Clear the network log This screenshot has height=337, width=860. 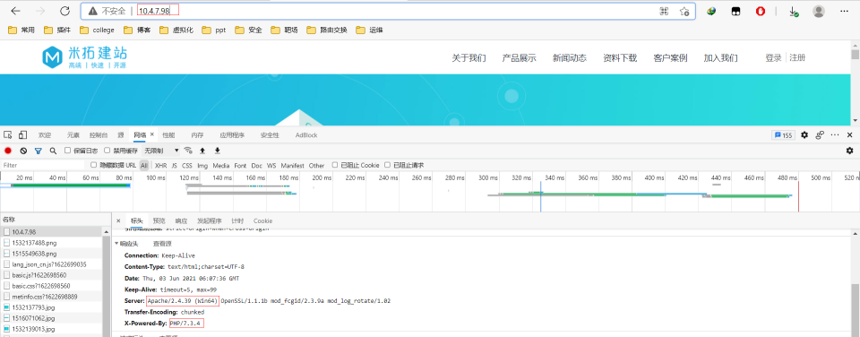[23, 151]
